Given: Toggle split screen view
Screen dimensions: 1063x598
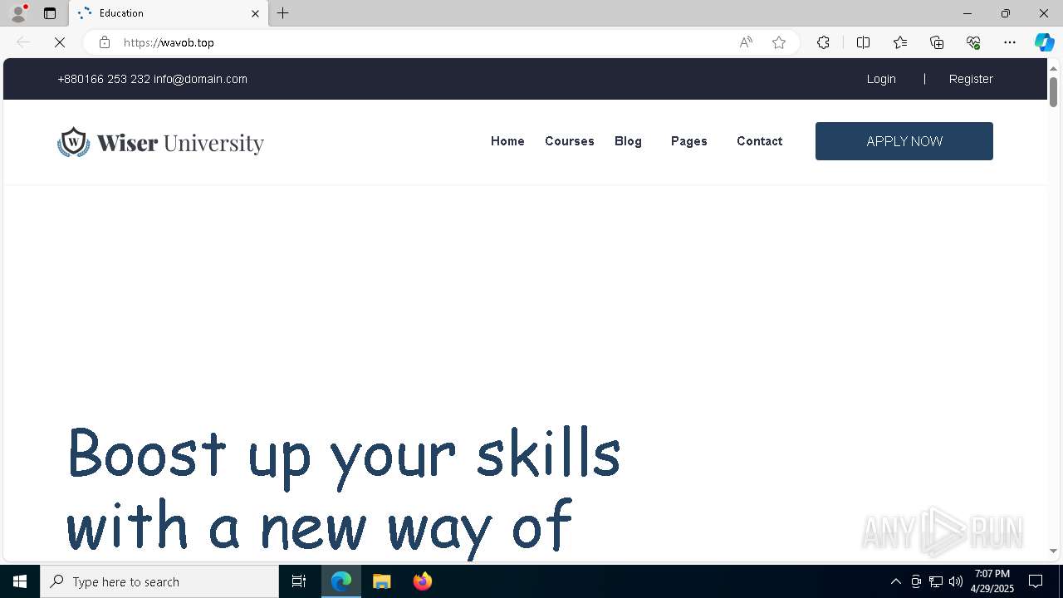Looking at the screenshot, I should coord(863,42).
